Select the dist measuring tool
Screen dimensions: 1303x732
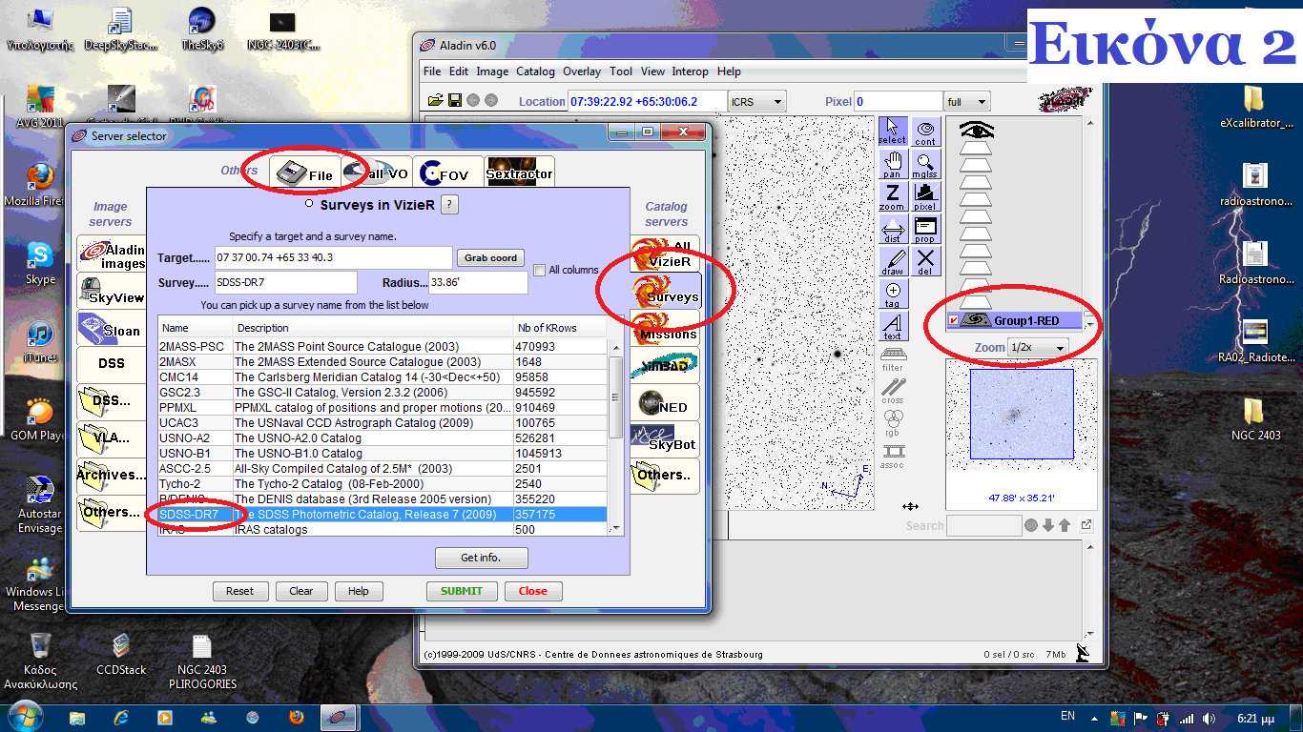pyautogui.click(x=892, y=230)
